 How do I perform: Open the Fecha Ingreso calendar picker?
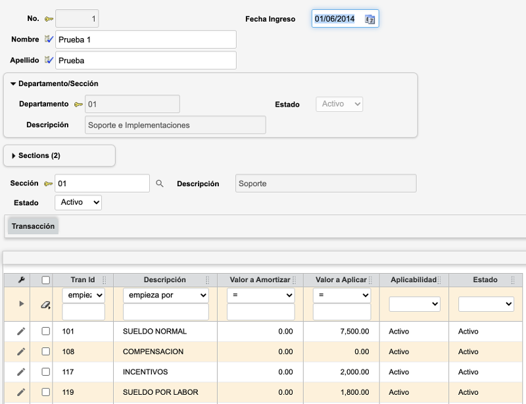[370, 18]
